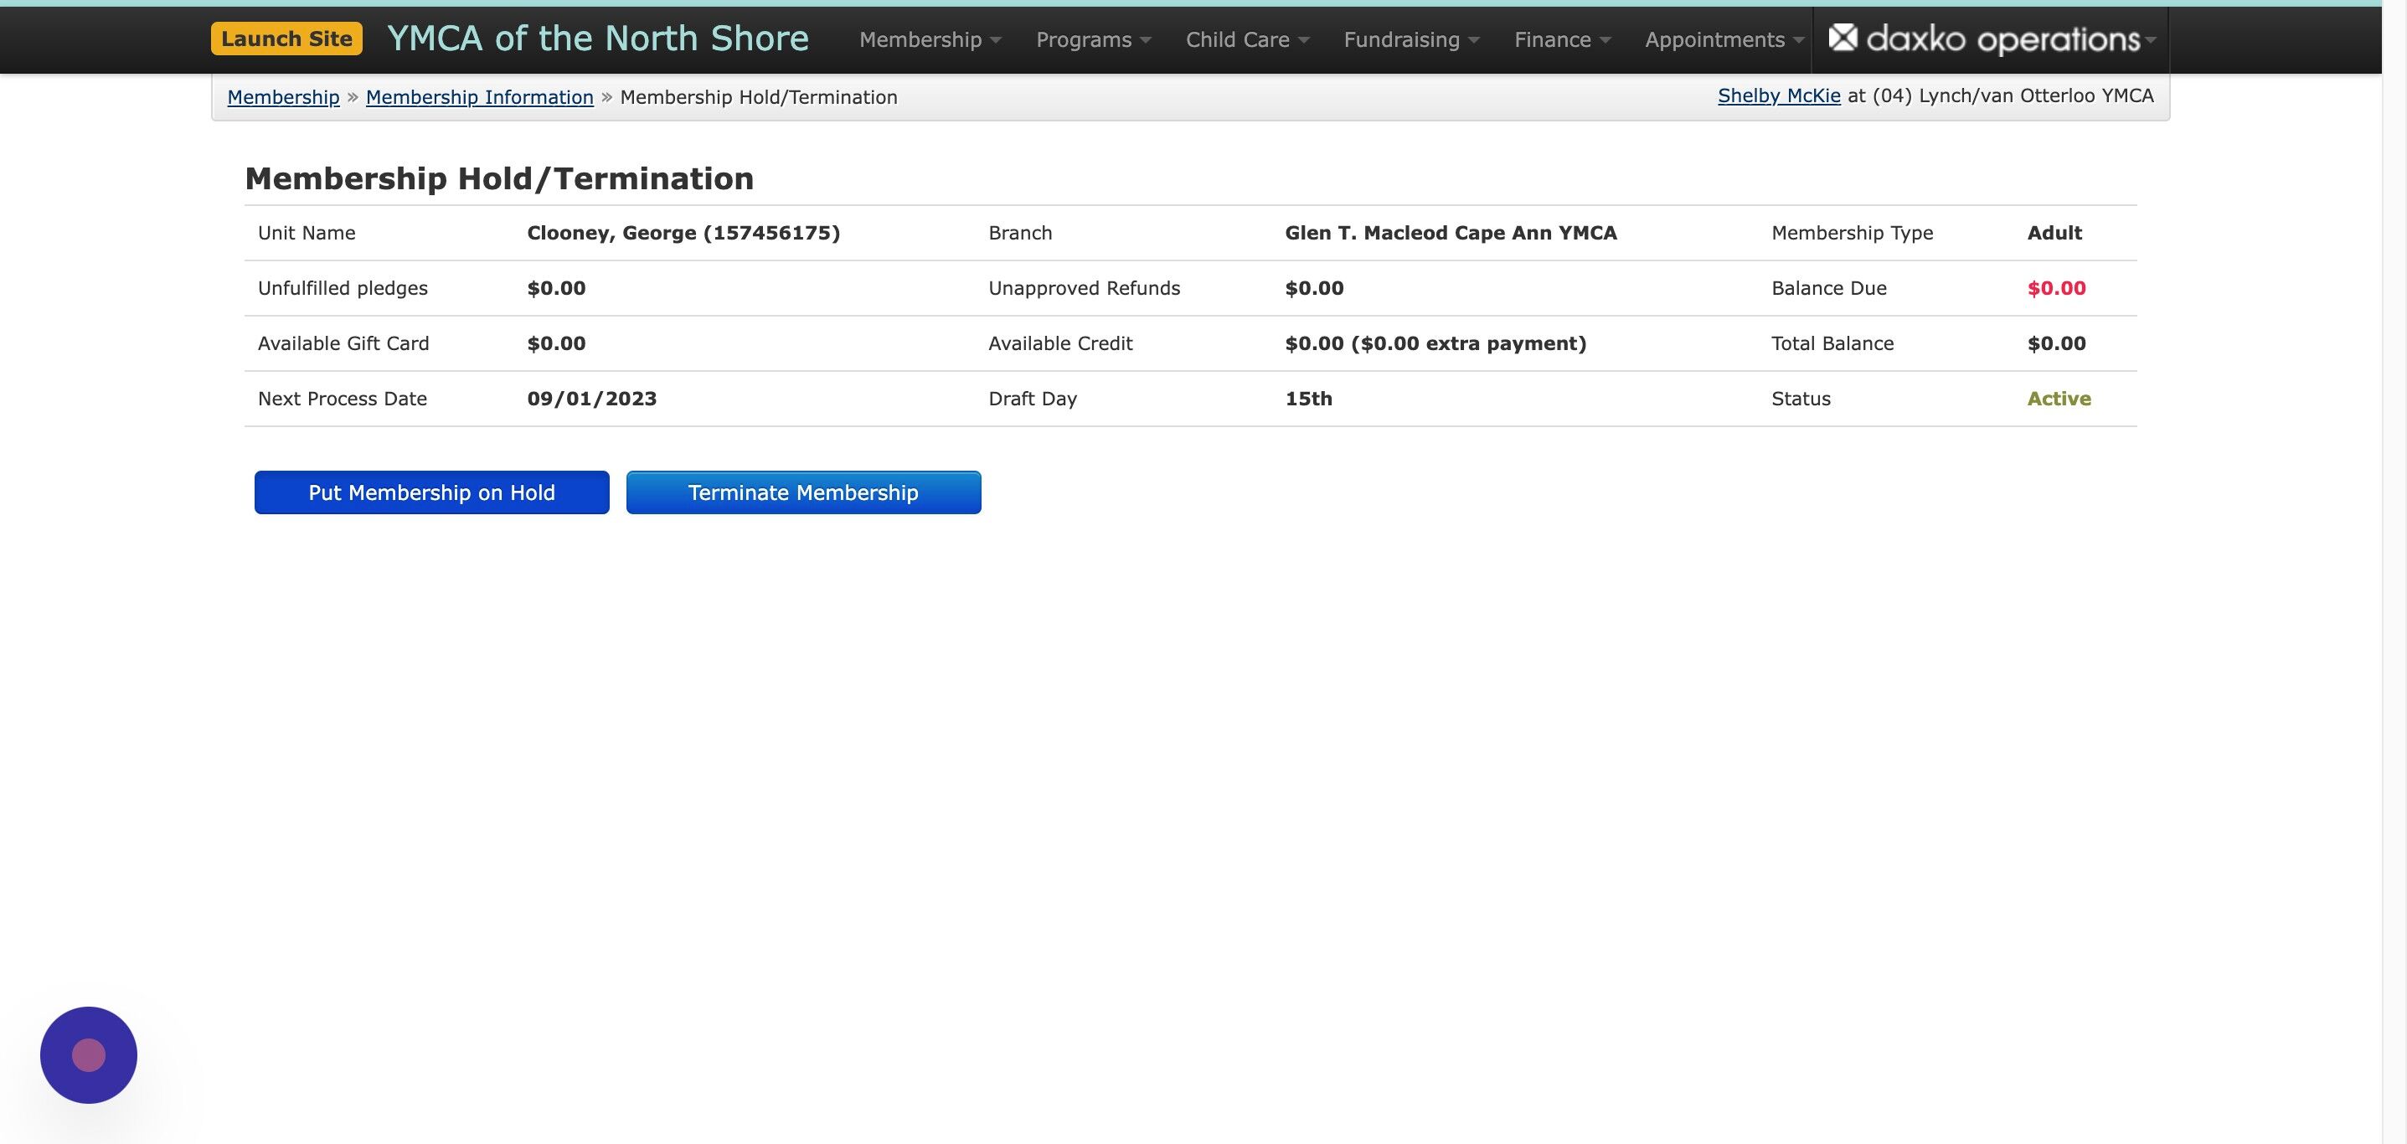Expand the Fundraising menu
The width and height of the screenshot is (2407, 1144).
point(1411,39)
